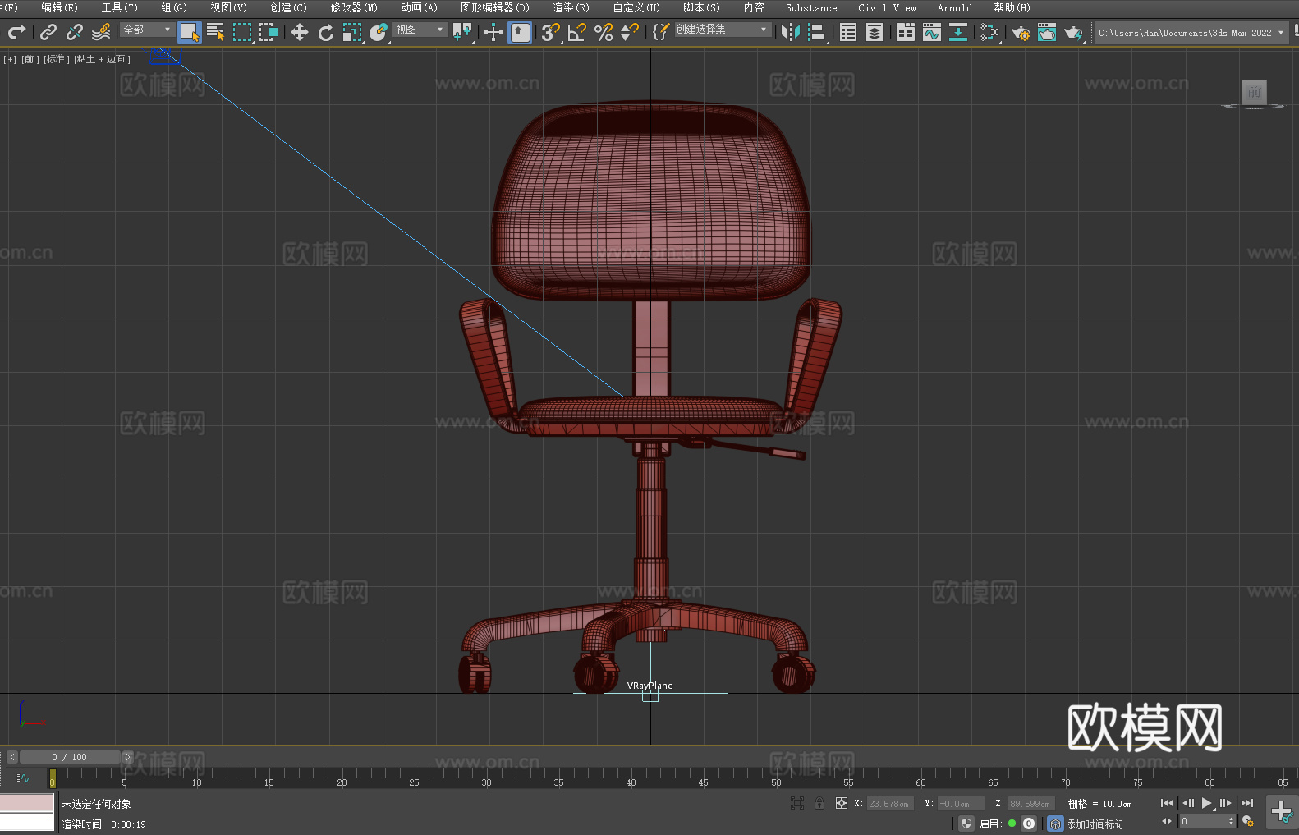Open the 工具(T) menu
Image resolution: width=1299 pixels, height=835 pixels.
click(x=119, y=7)
